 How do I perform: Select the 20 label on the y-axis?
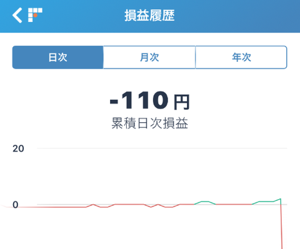18,149
